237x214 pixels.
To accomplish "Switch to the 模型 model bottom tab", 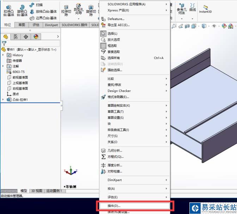I will (24, 191).
